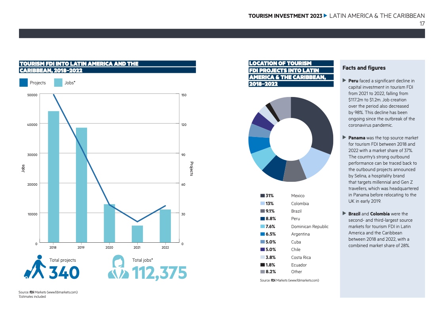Click the triangle bullet beside Peru paragraph
Image resolution: width=444 pixels, height=314 pixels.
coord(344,81)
